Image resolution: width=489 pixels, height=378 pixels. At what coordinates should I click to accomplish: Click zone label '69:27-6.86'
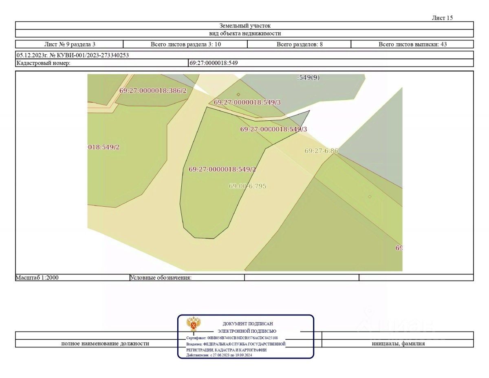(x=322, y=151)
